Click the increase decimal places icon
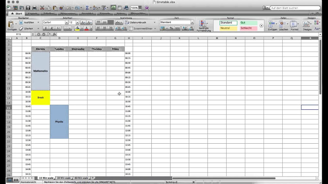 coord(184,28)
